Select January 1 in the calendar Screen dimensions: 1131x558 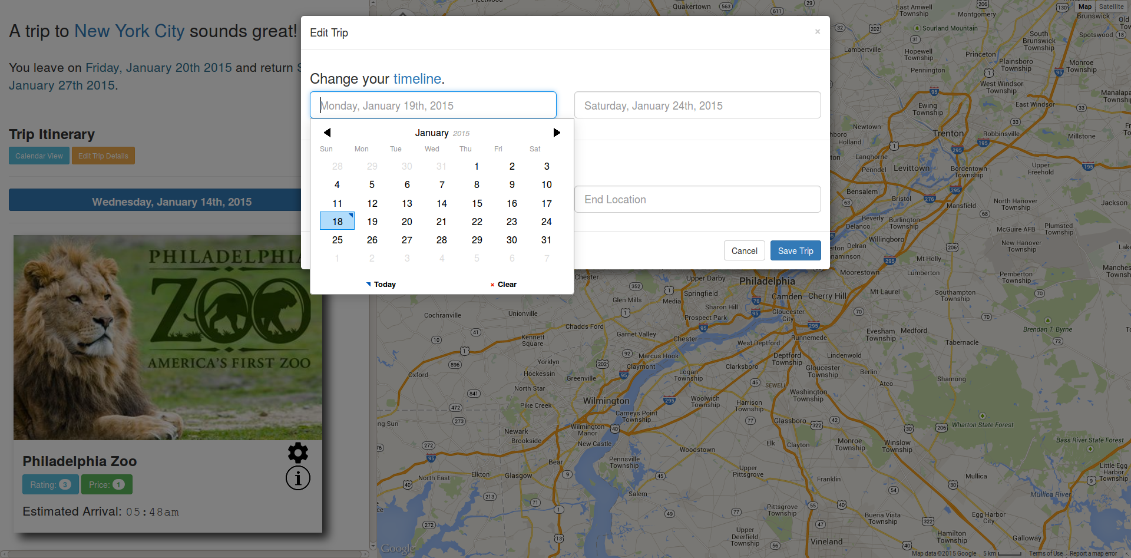coord(477,166)
